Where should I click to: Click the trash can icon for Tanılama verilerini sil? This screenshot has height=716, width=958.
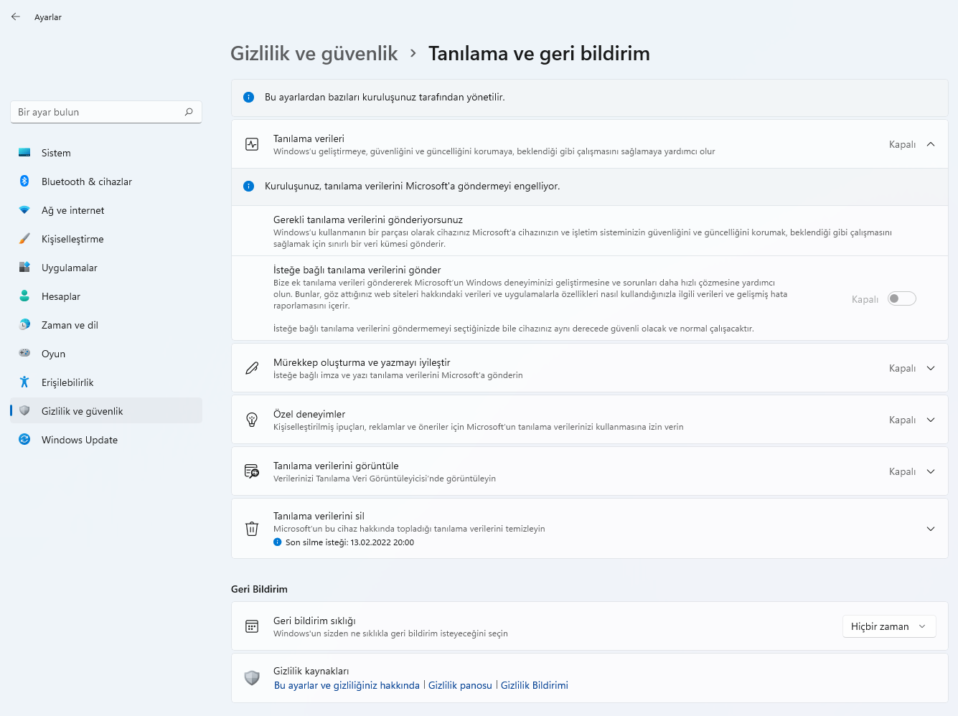point(252,529)
